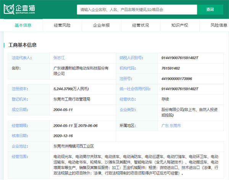
Task: Select registry 东莞市工商行政管理局 value
Action: point(72,99)
